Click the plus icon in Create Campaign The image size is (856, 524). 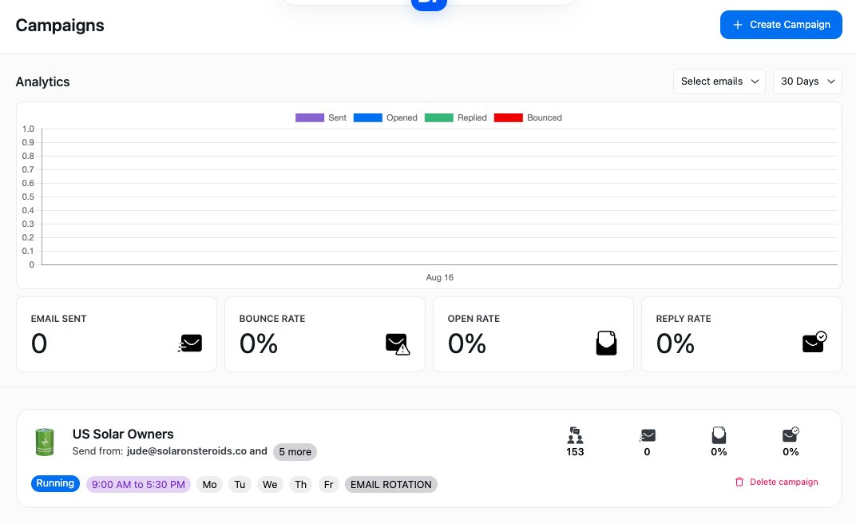(x=738, y=25)
